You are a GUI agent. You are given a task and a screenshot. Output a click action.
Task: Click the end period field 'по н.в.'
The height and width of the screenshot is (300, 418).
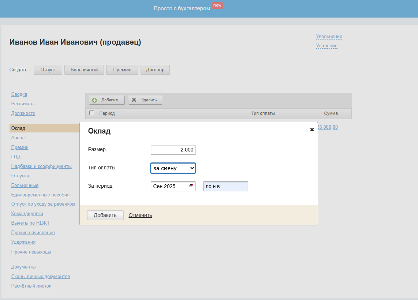[225, 187]
